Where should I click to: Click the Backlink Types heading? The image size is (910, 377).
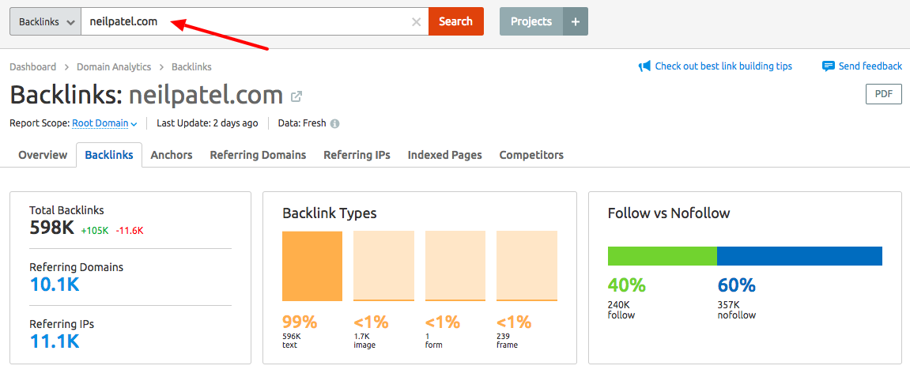coord(330,213)
